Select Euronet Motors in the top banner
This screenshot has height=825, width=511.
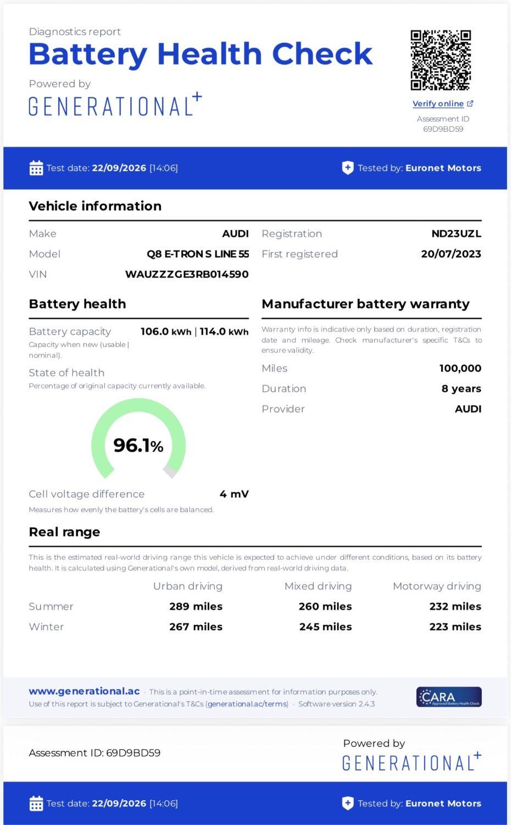coord(443,168)
